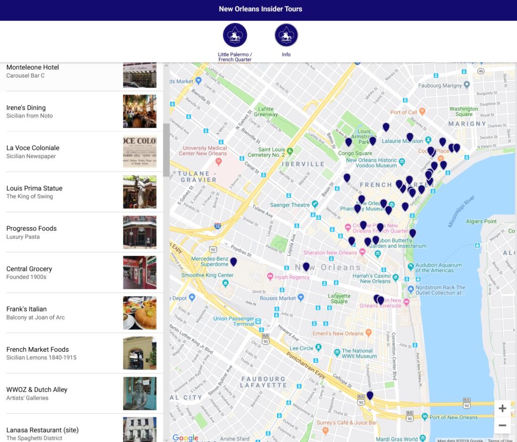Open the Little Palermo / French Quarter tour icon

coord(235,35)
